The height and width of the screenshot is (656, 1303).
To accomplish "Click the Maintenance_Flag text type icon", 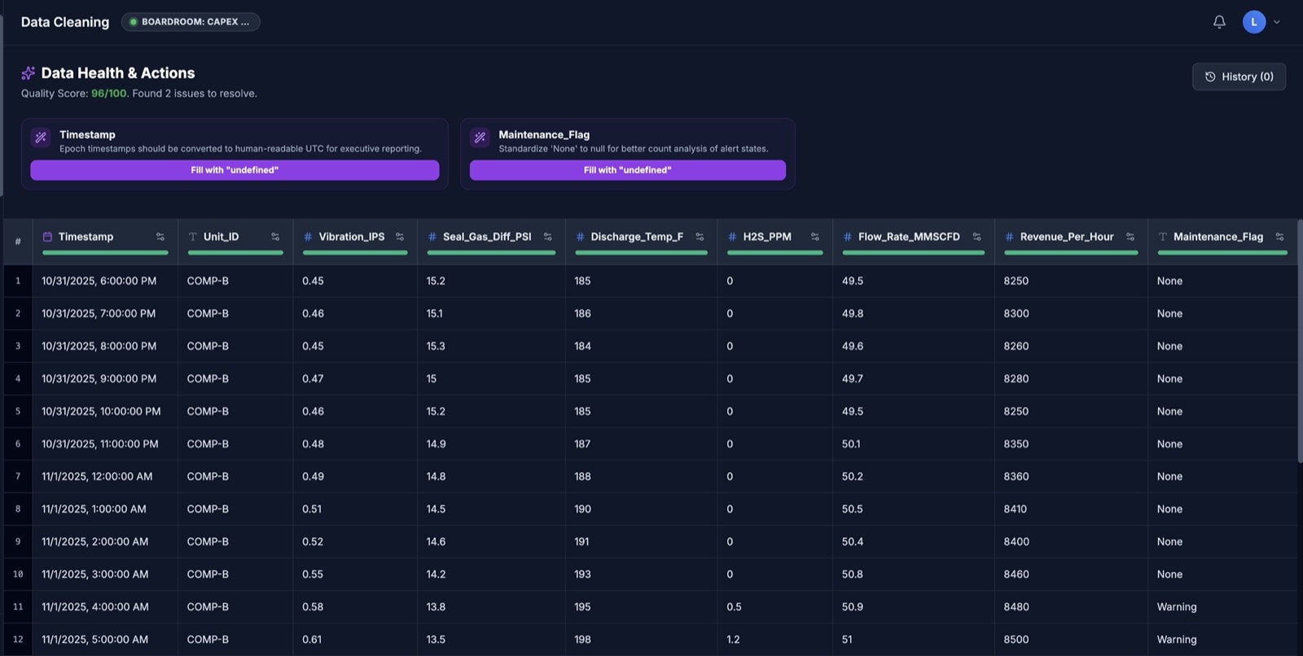I will (x=1162, y=237).
